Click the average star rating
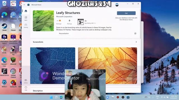The height and width of the screenshot is (100, 179). point(59,22)
